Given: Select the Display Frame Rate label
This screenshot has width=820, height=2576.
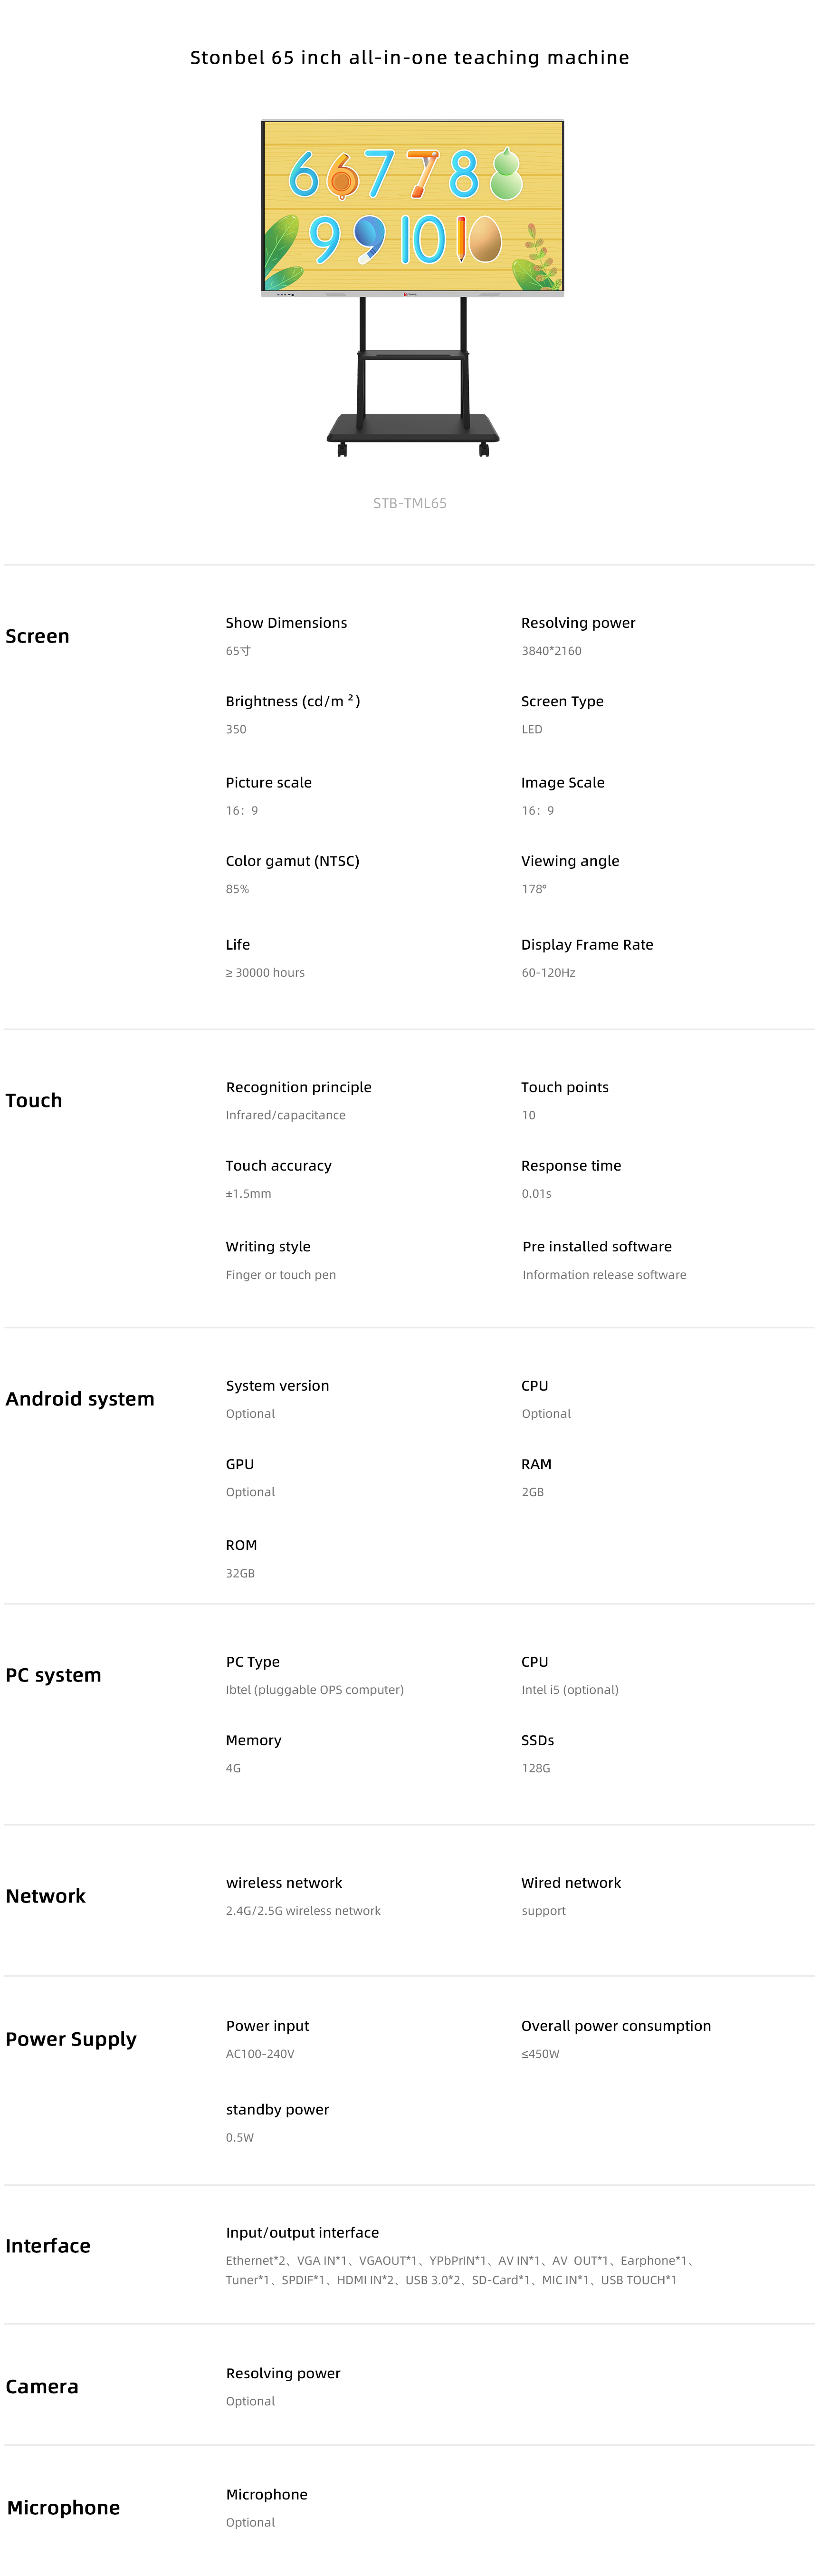Looking at the screenshot, I should pos(587,945).
